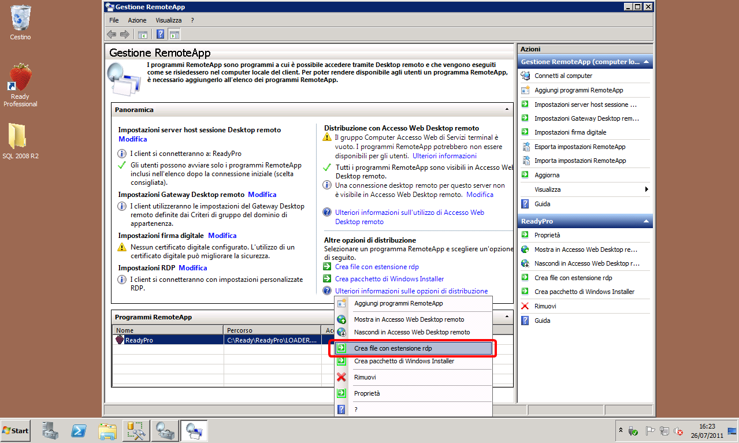Click Aggiorna in the Azioni pane
This screenshot has height=443, width=739.
[x=547, y=175]
